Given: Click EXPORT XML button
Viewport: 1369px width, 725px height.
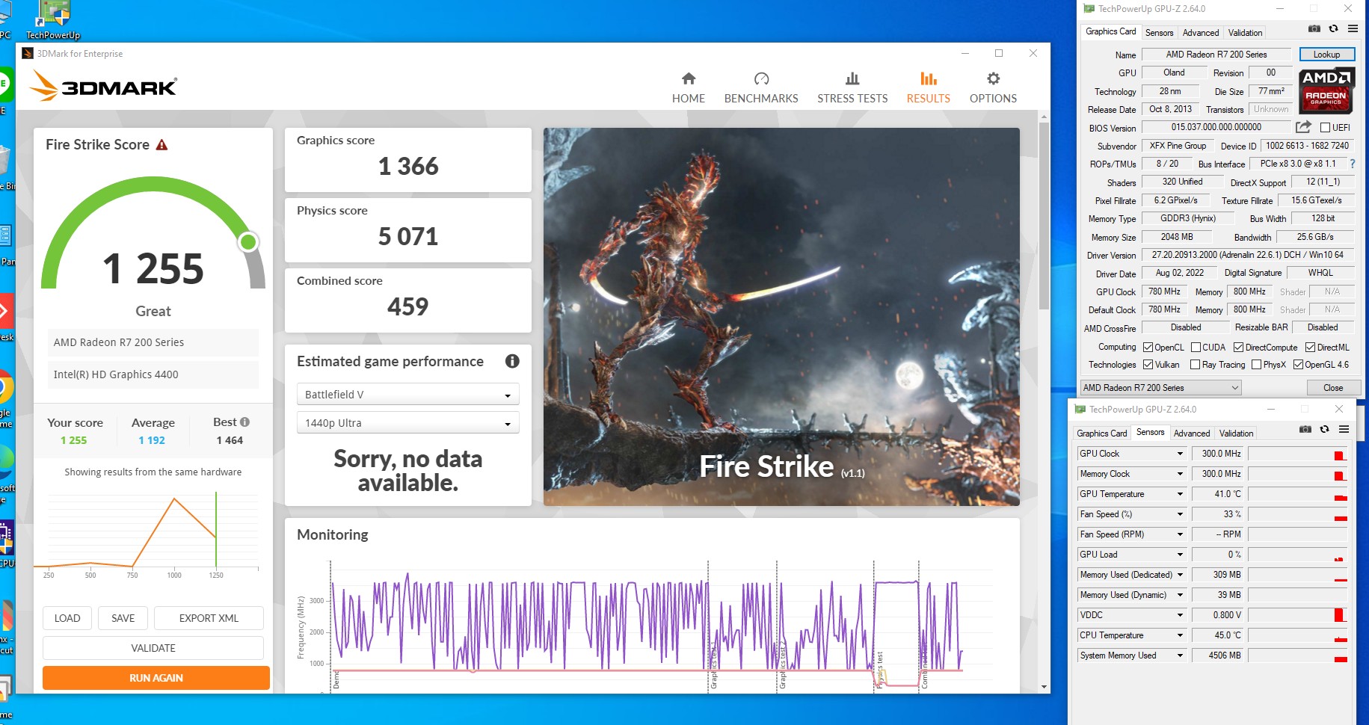Looking at the screenshot, I should (209, 618).
